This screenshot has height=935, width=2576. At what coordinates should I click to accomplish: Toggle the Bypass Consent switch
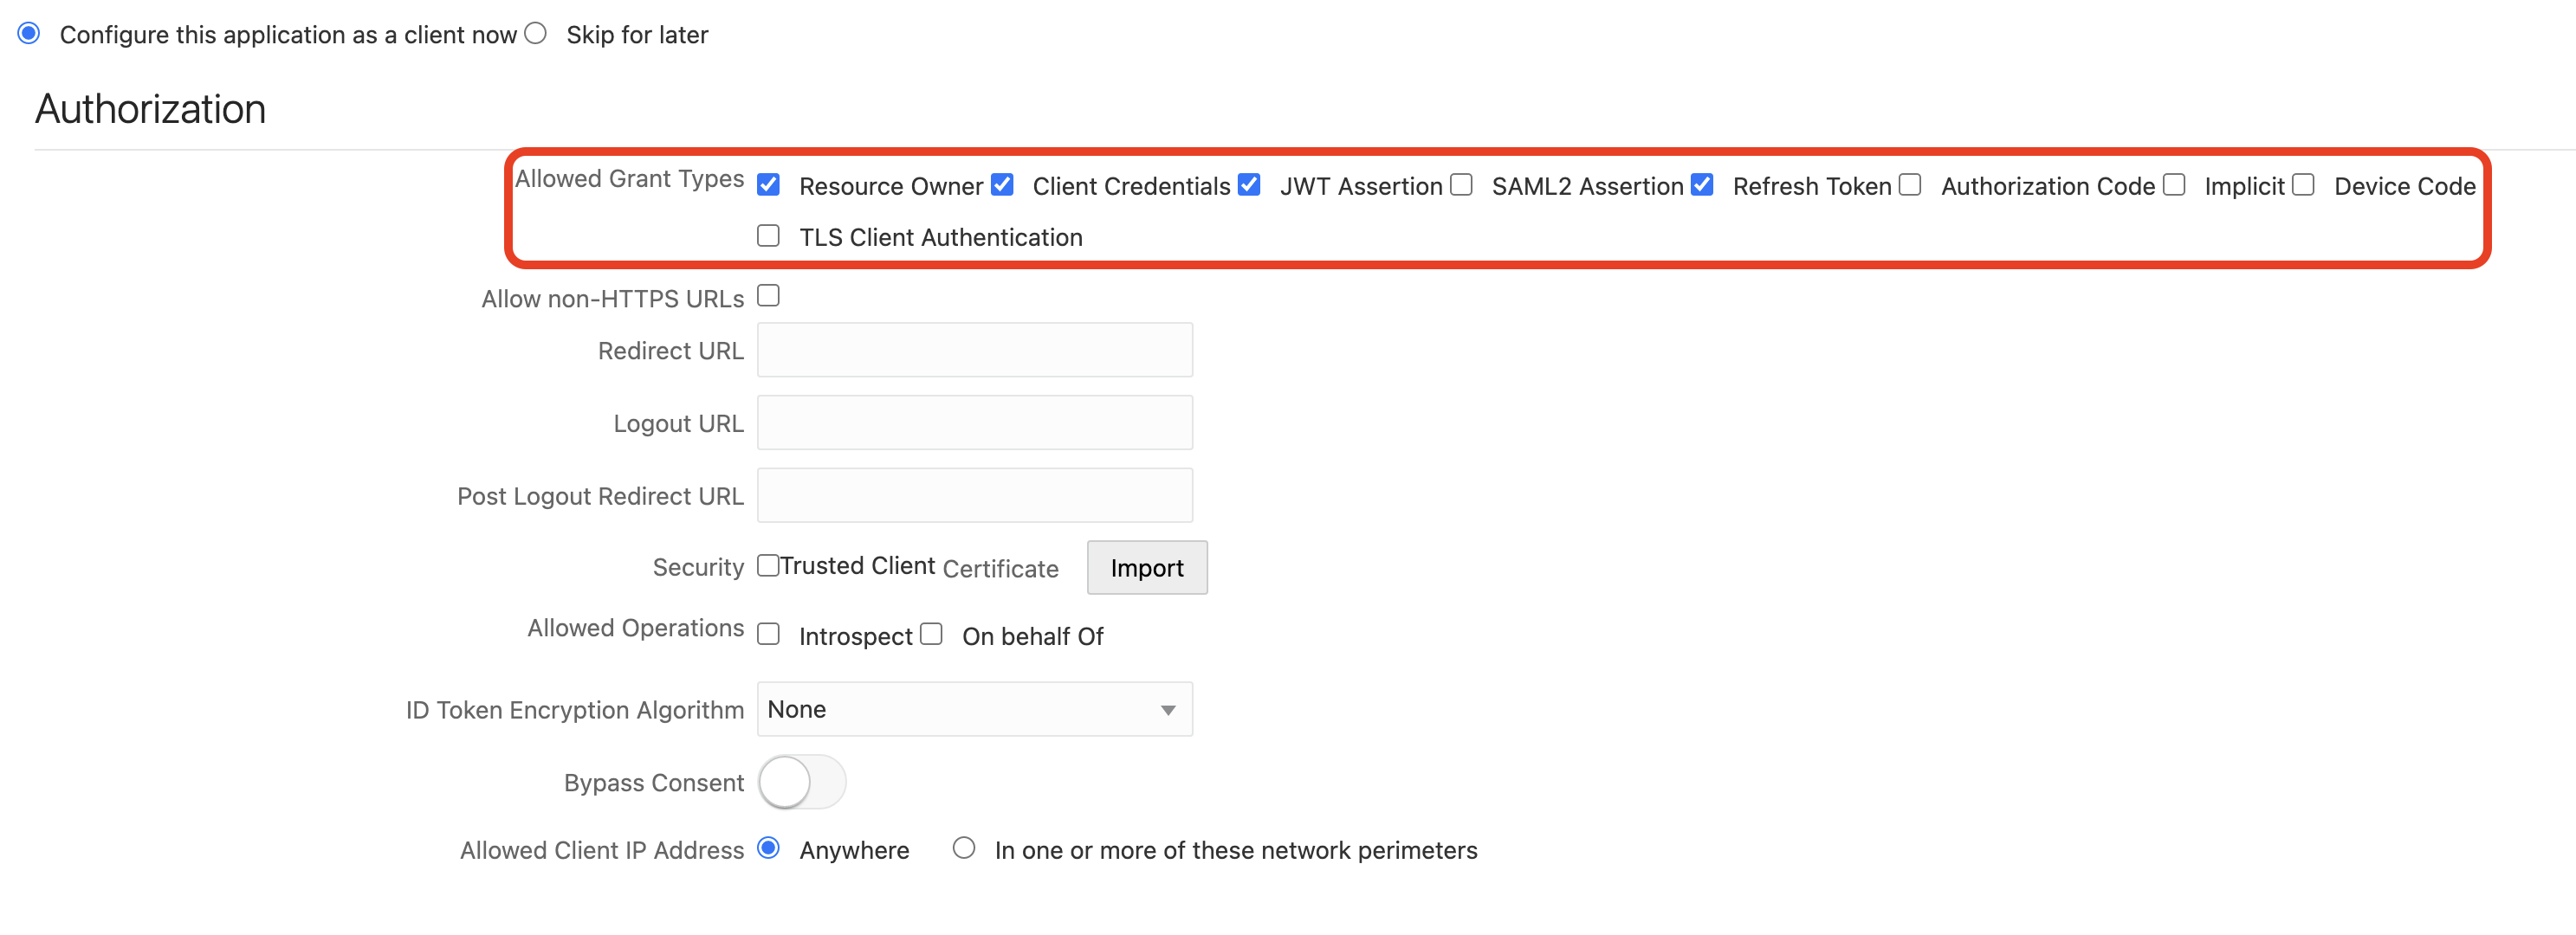(x=801, y=782)
